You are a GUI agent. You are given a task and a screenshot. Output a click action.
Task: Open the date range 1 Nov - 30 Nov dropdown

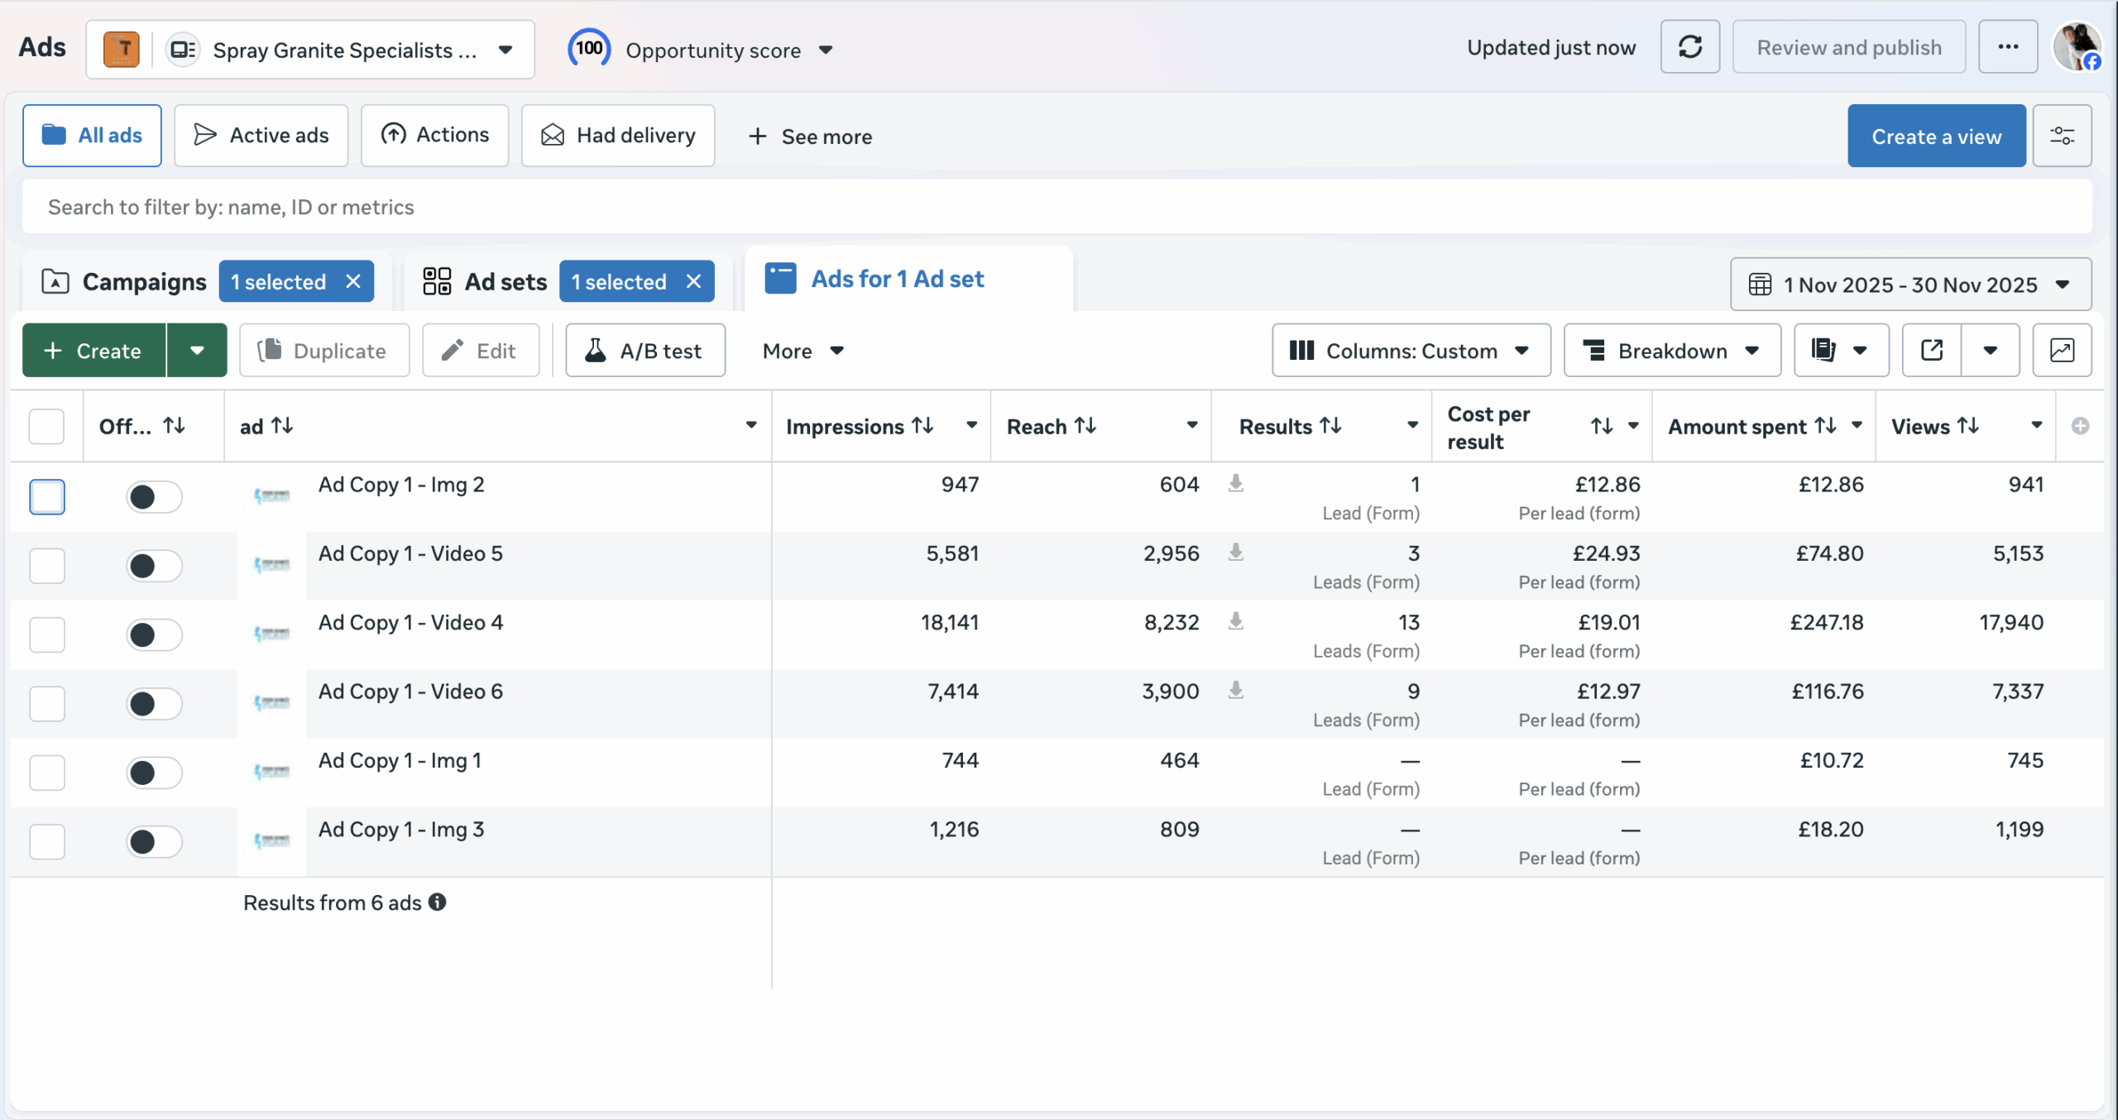(1910, 285)
